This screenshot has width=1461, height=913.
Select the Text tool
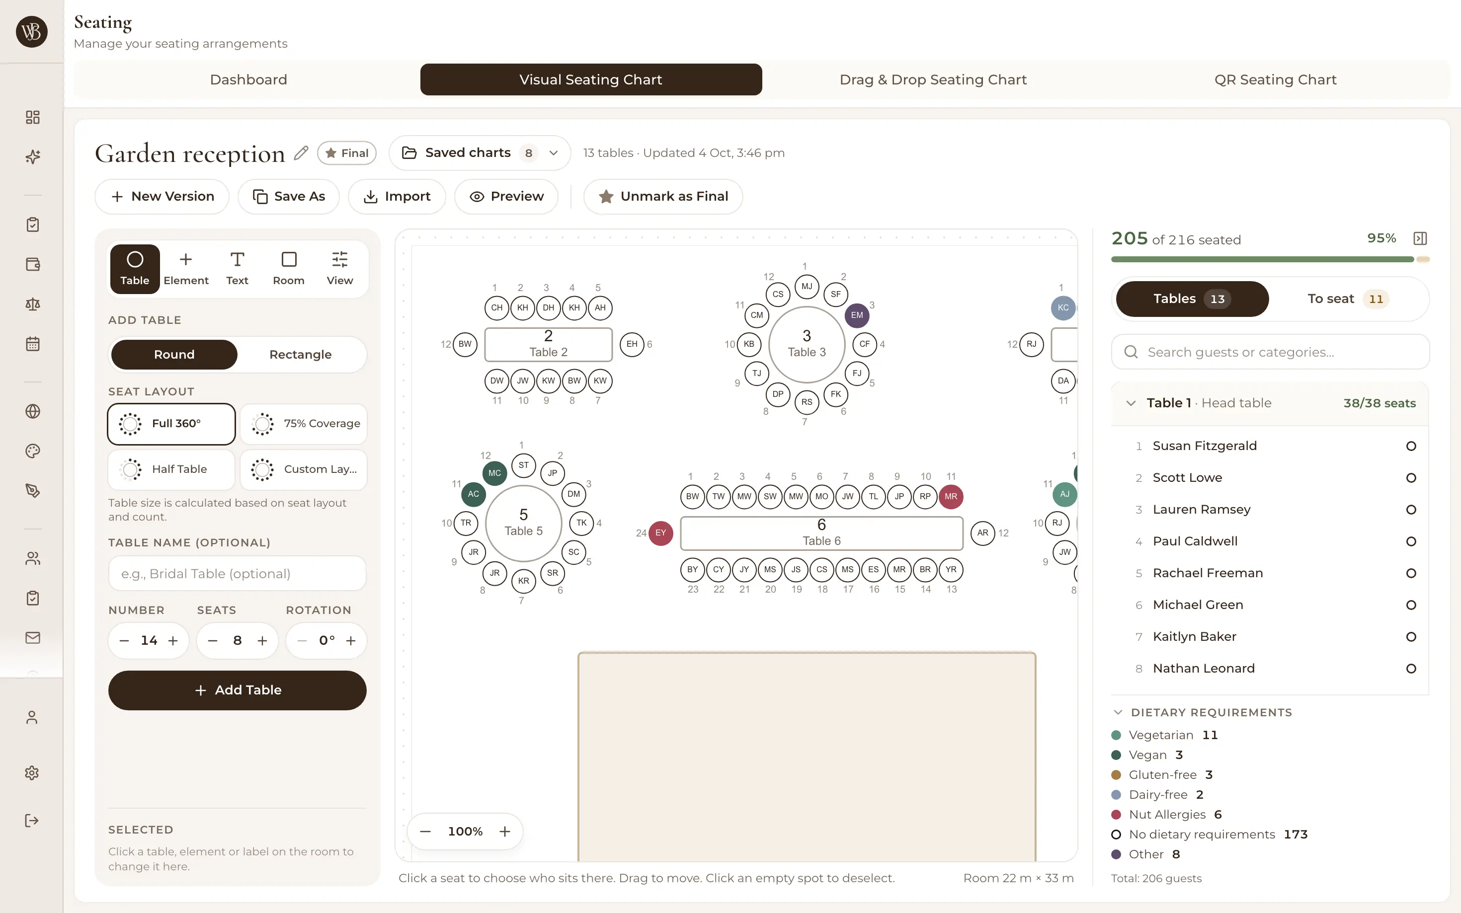(x=238, y=269)
